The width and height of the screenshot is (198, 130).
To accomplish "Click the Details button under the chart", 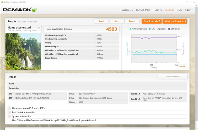I will 182,66.
